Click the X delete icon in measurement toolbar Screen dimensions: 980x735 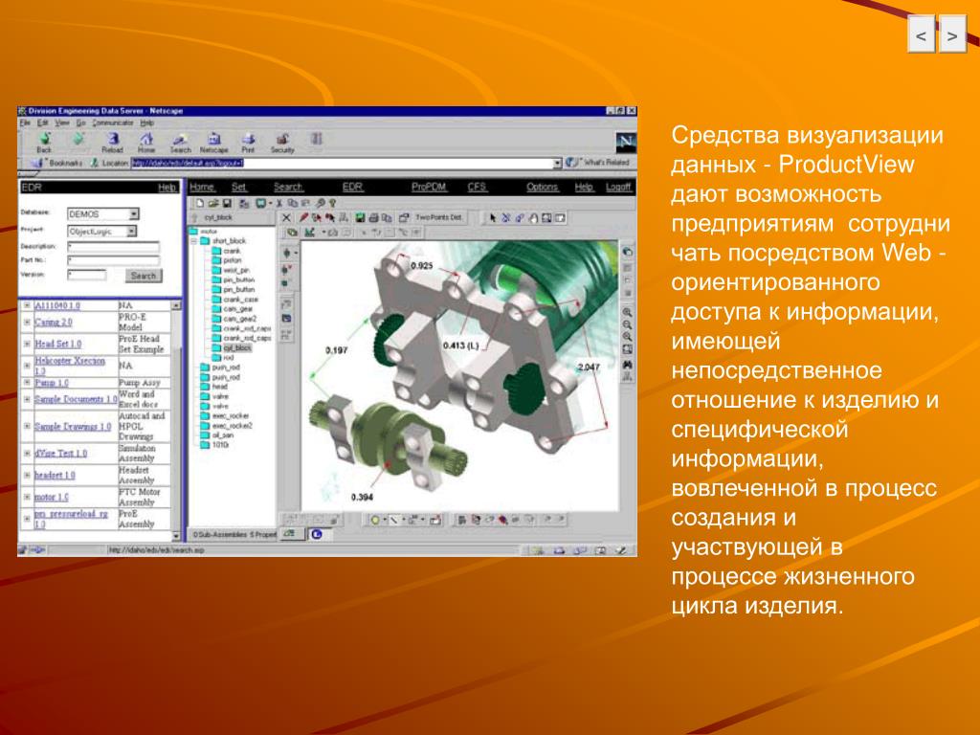pos(286,217)
